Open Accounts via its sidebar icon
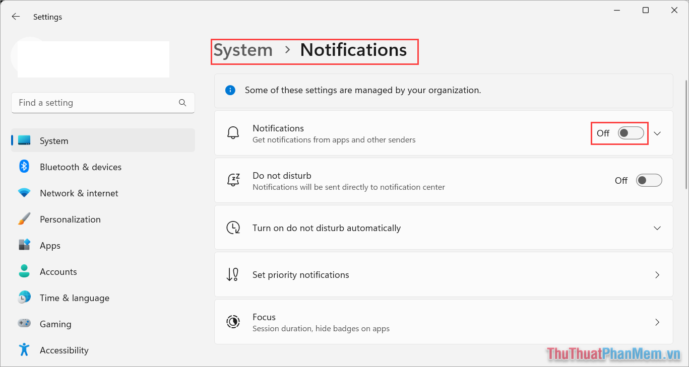The image size is (689, 367). [x=24, y=271]
